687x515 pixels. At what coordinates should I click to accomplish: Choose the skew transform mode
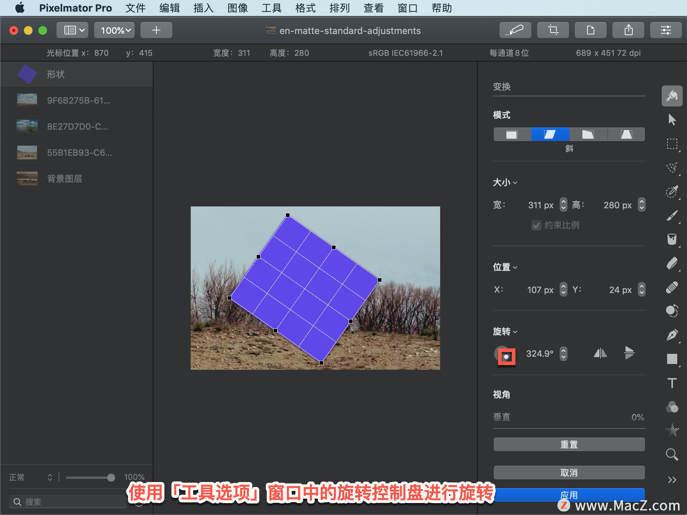point(550,134)
